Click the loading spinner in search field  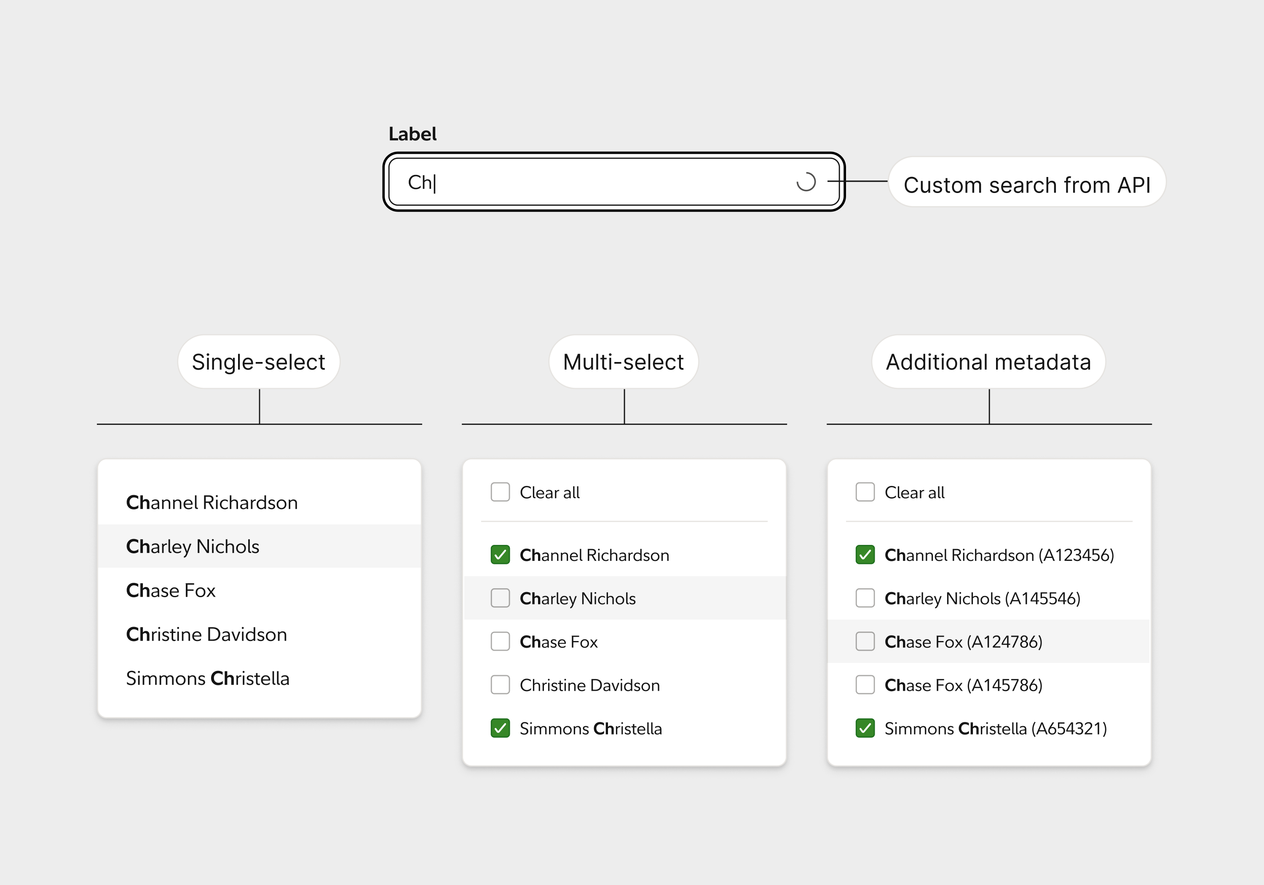(x=806, y=182)
